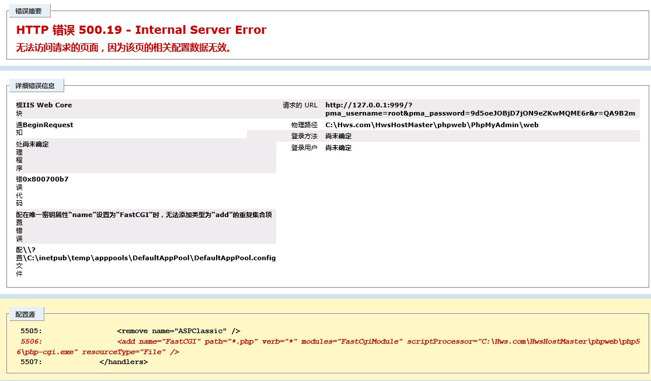
Task: Click the 错误摘要 section label
Action: 28,11
